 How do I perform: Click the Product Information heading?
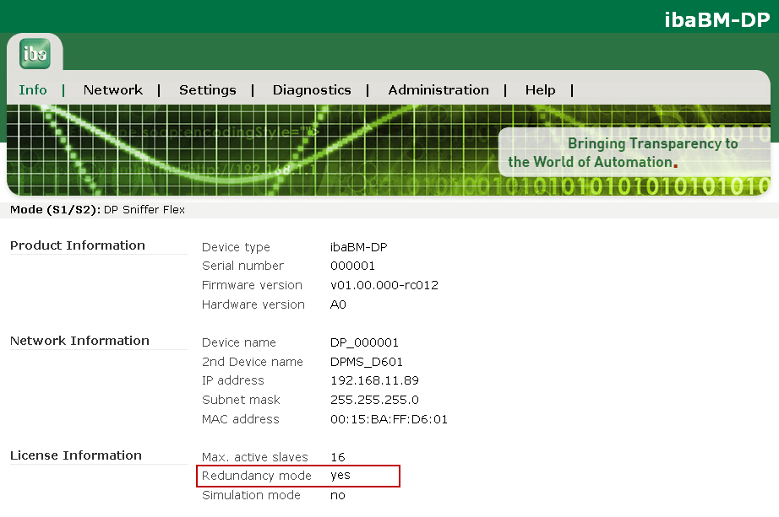[78, 245]
